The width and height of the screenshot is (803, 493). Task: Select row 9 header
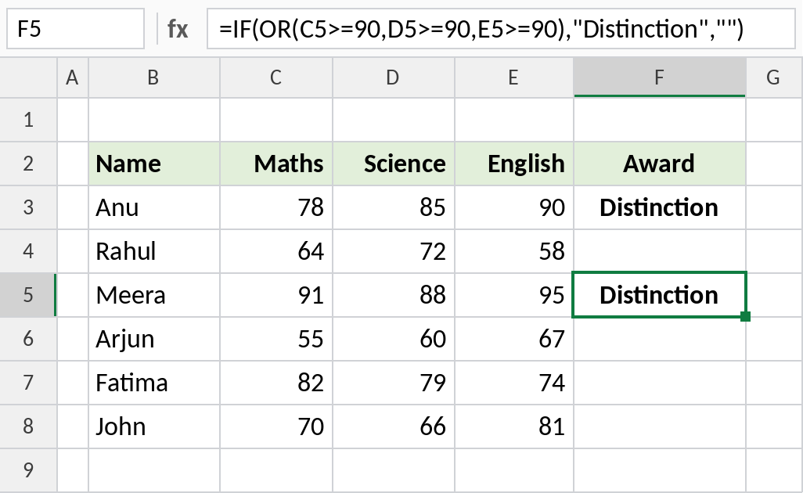[x=28, y=470]
